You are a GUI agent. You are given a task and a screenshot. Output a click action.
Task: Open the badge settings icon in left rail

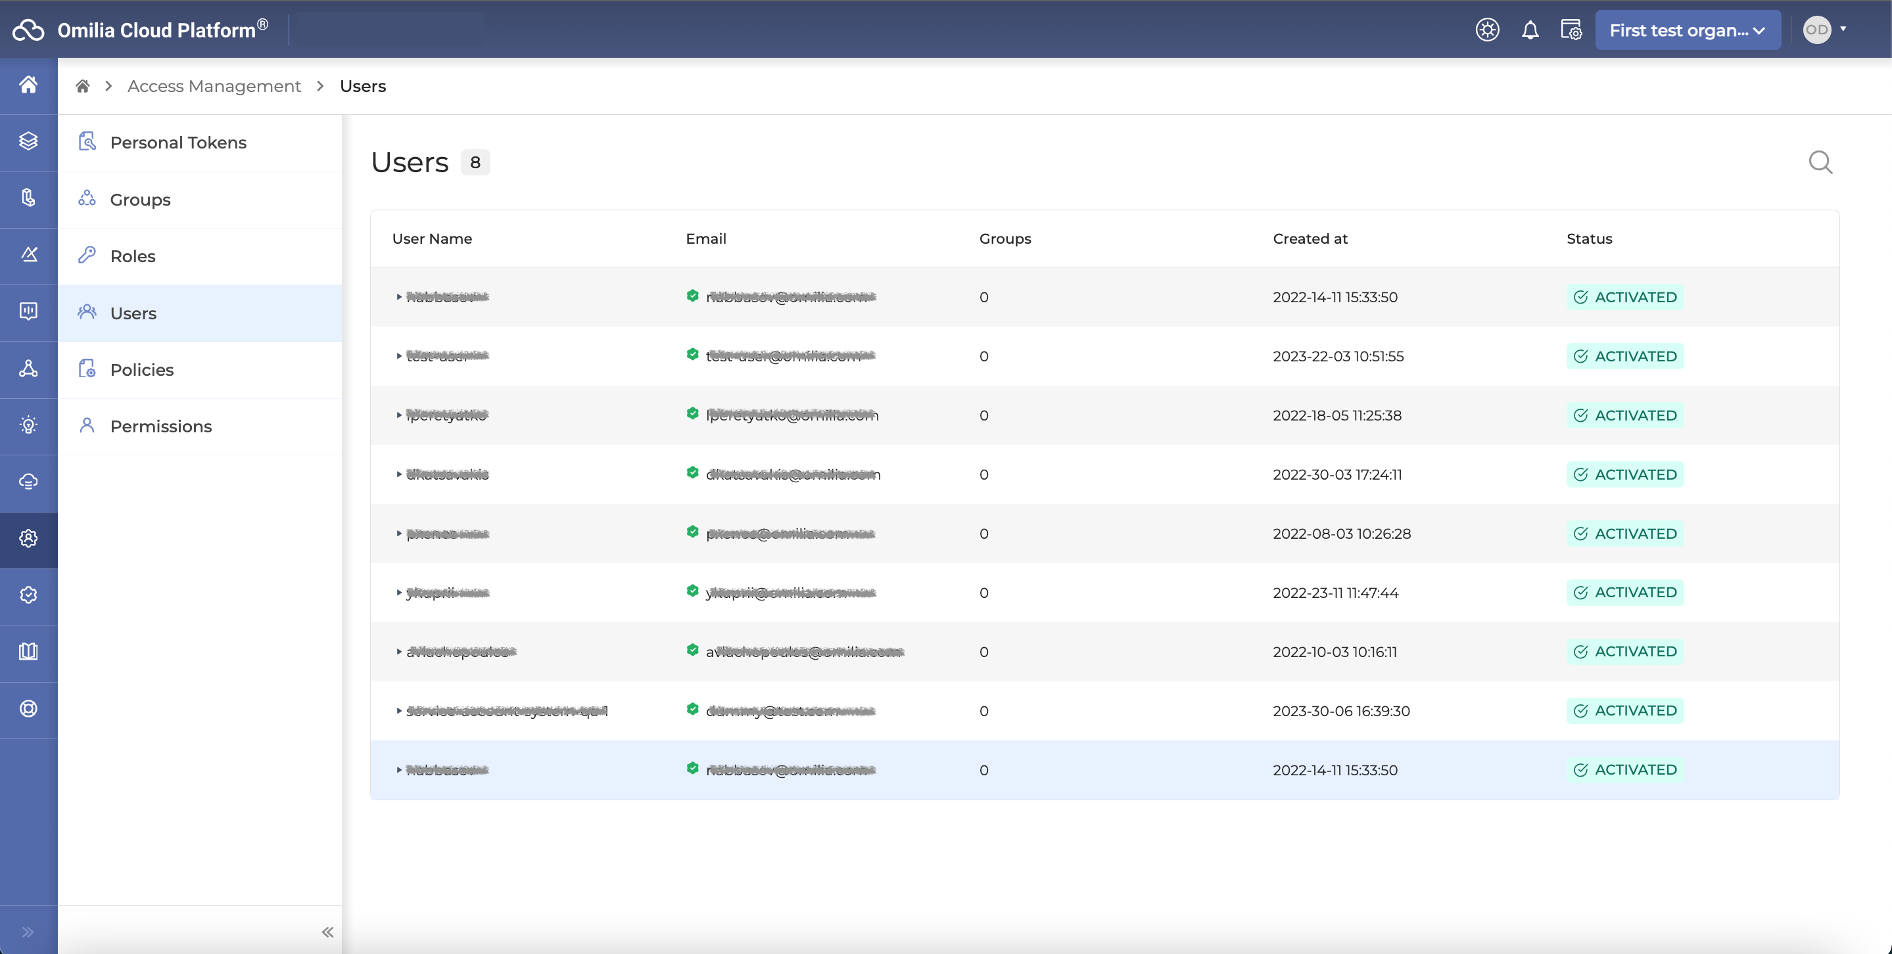click(x=29, y=595)
